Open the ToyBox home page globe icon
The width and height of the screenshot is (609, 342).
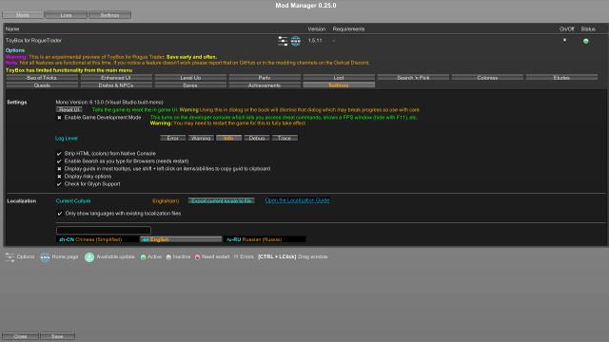tap(296, 41)
